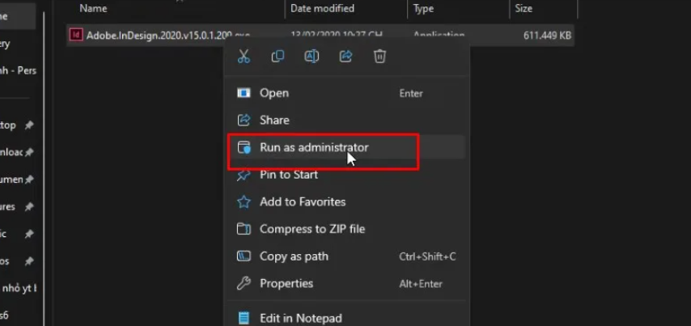Choose Open from the context menu
Screen dimensions: 691x326
(274, 93)
